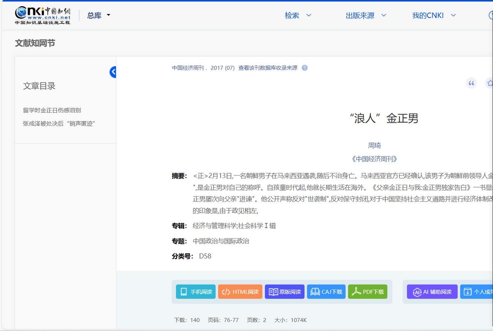493x331 pixels.
Task: Open the 检索 dropdown menu
Action: pos(298,15)
